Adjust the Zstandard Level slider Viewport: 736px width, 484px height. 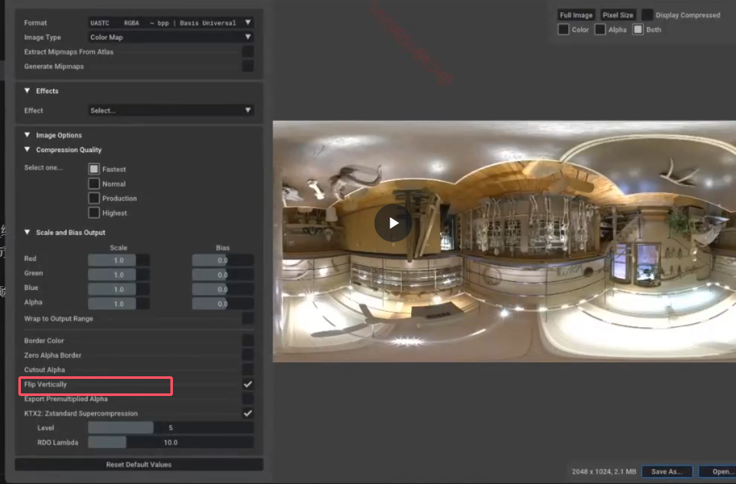[171, 428]
